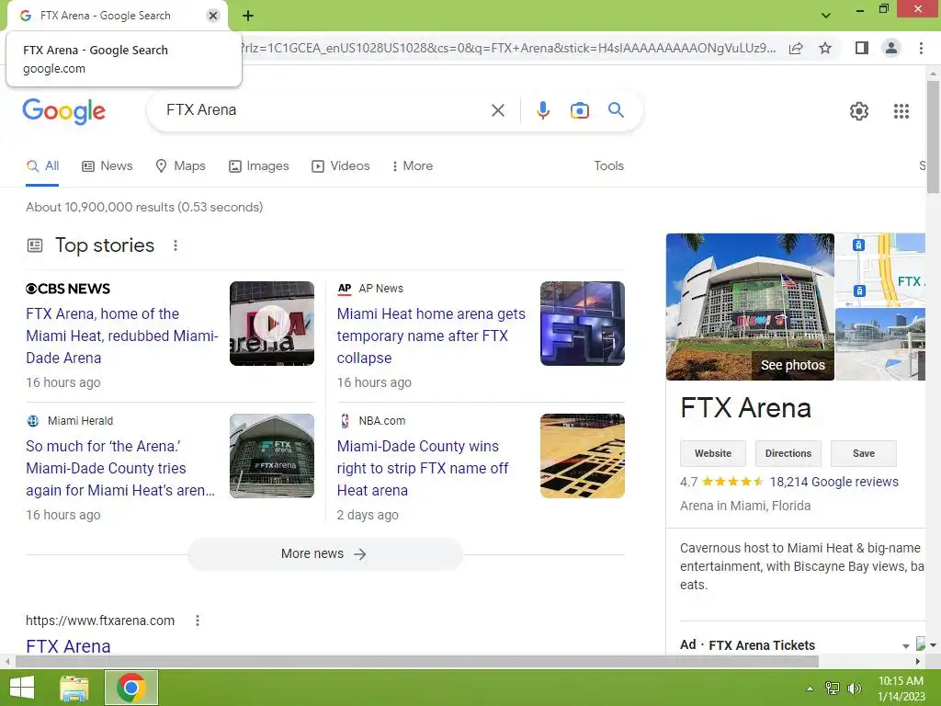Open File Explorer from the taskbar
The width and height of the screenshot is (941, 706).
point(74,688)
